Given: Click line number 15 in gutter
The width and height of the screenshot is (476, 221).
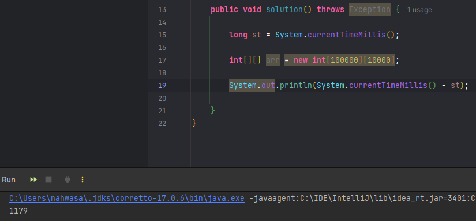Looking at the screenshot, I should pyautogui.click(x=162, y=35).
